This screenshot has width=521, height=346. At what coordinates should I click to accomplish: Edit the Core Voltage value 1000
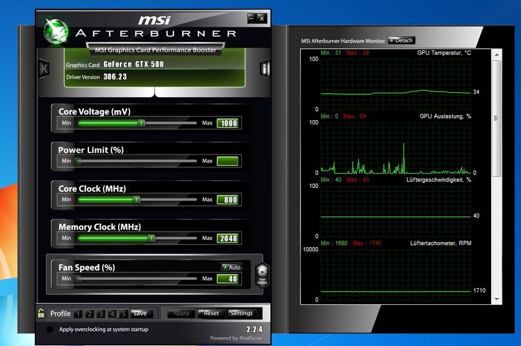pos(228,123)
